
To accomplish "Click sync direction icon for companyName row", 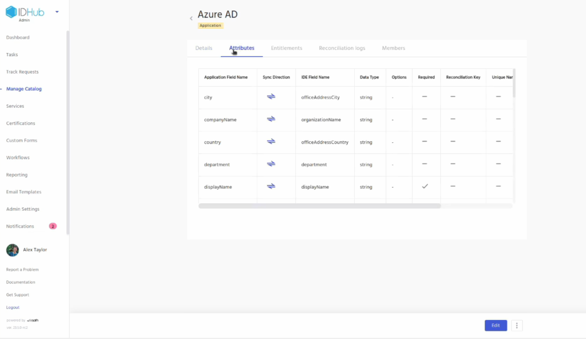I will pos(271,119).
